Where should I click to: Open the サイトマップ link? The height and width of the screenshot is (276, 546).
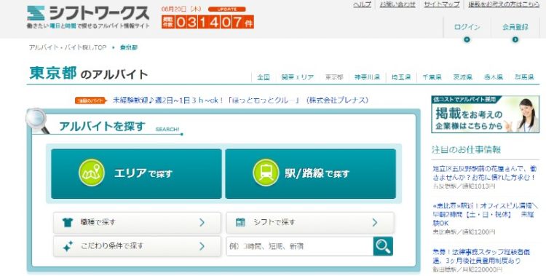click(x=442, y=4)
